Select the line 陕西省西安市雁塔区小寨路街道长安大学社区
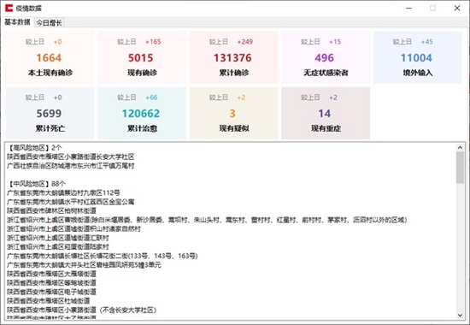The image size is (470, 325). click(x=71, y=157)
